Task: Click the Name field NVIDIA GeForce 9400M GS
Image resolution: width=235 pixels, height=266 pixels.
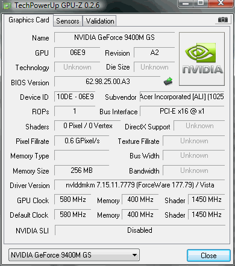Action: (x=114, y=37)
